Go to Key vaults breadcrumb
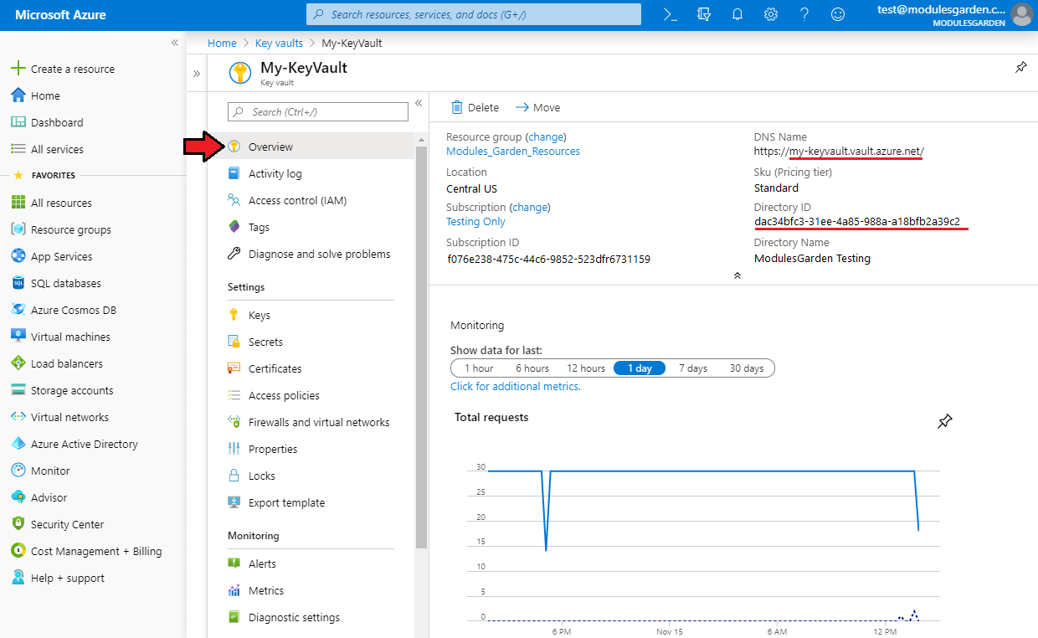The height and width of the screenshot is (638, 1038). pos(280,43)
